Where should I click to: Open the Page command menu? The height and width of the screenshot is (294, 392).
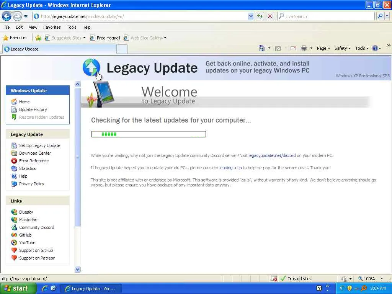click(x=323, y=48)
